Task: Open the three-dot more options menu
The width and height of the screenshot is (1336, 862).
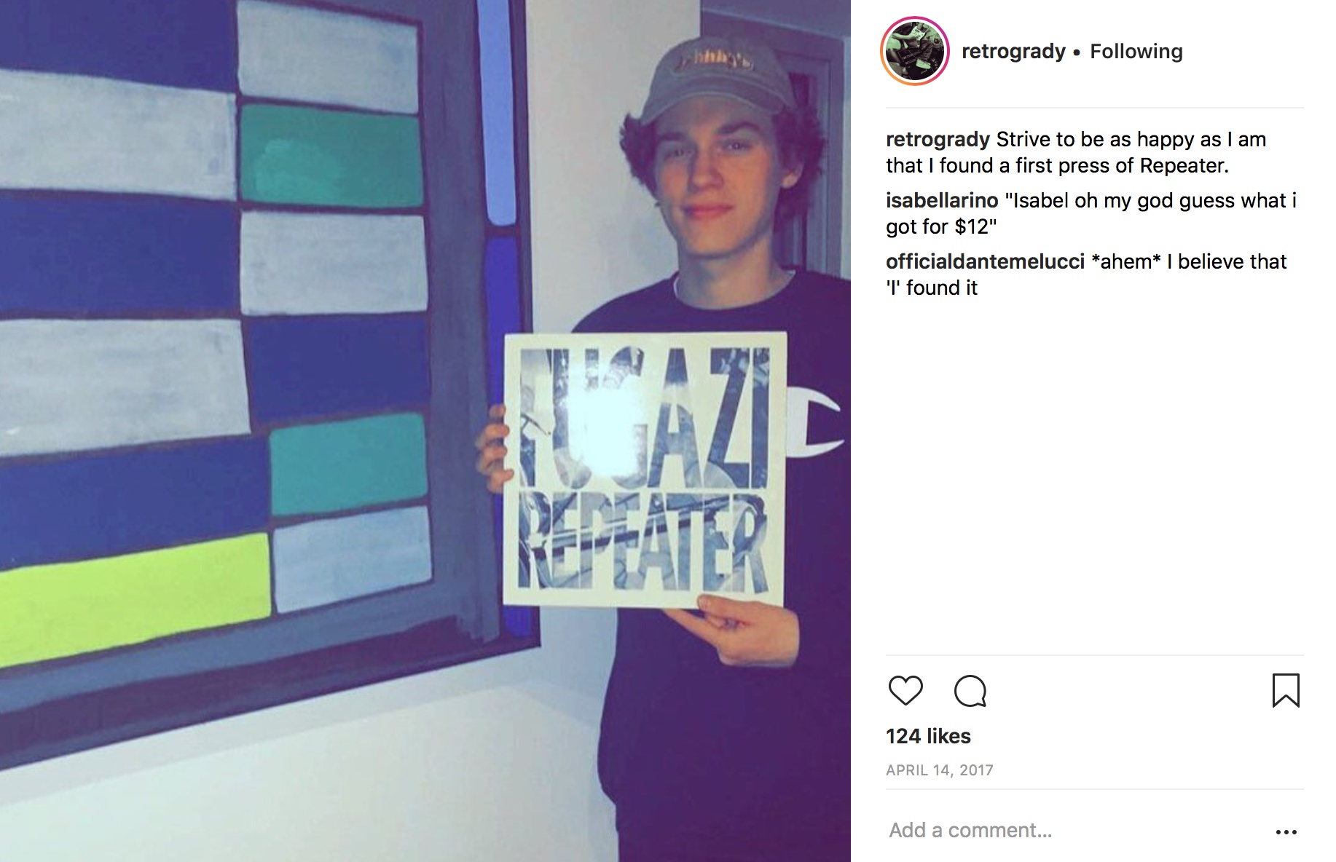Action: (x=1286, y=831)
